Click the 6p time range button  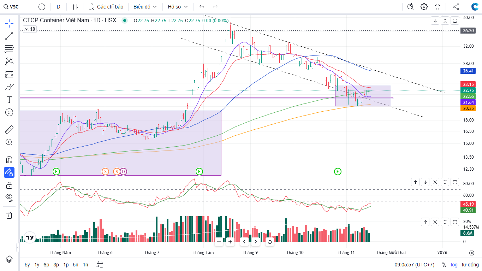[x=46, y=265]
